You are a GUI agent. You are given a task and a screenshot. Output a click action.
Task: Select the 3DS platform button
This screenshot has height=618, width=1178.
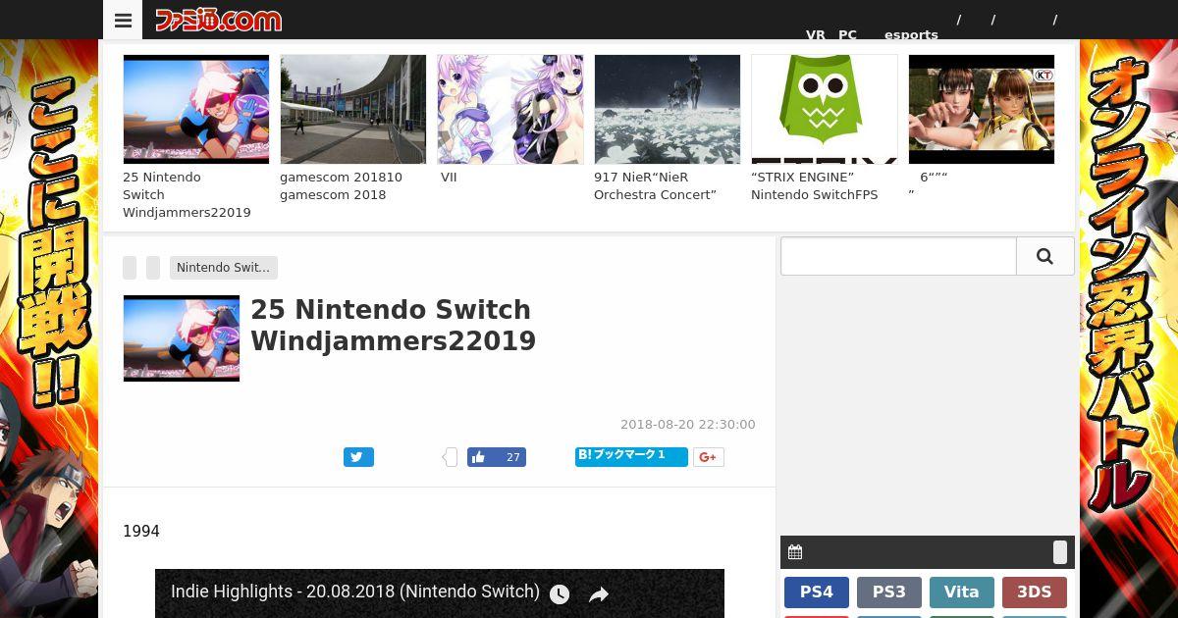point(1035,592)
